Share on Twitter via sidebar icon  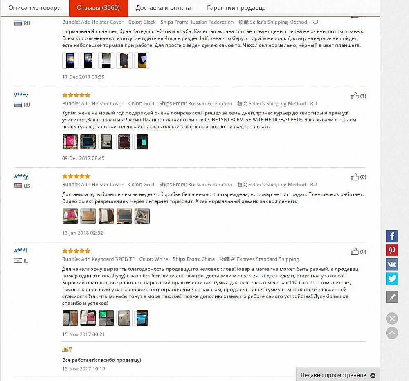click(x=392, y=279)
